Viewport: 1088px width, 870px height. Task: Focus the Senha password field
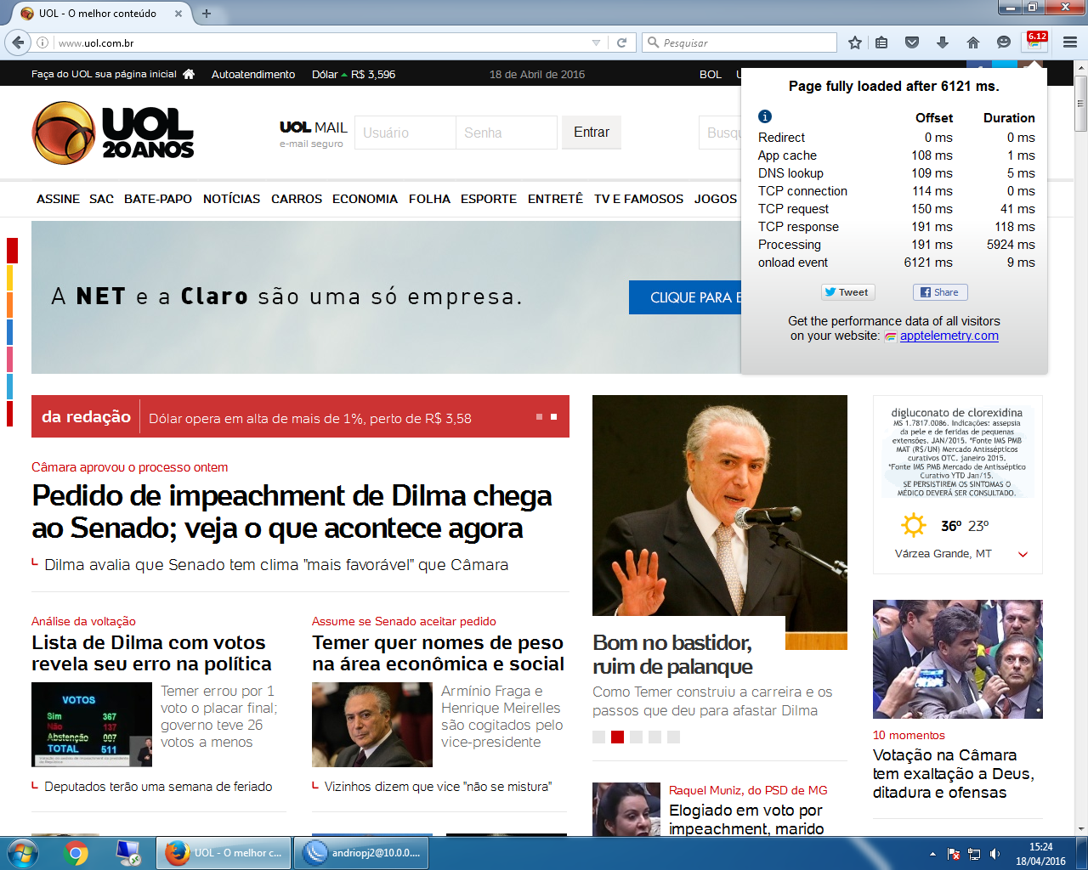point(506,133)
